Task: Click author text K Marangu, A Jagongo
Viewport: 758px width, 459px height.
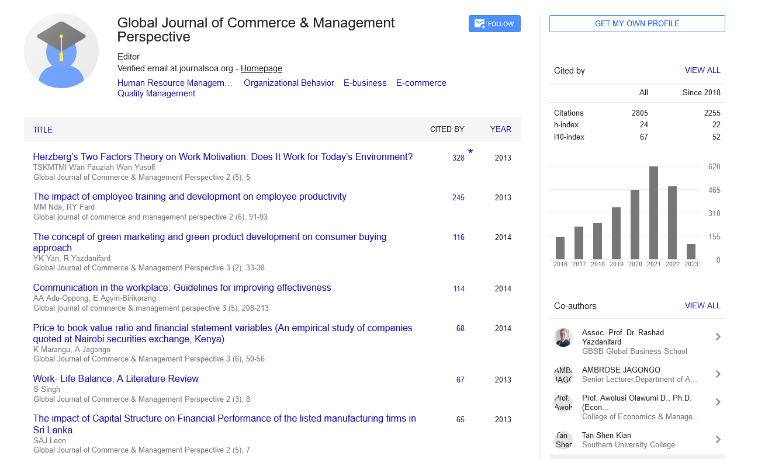Action: coord(72,349)
